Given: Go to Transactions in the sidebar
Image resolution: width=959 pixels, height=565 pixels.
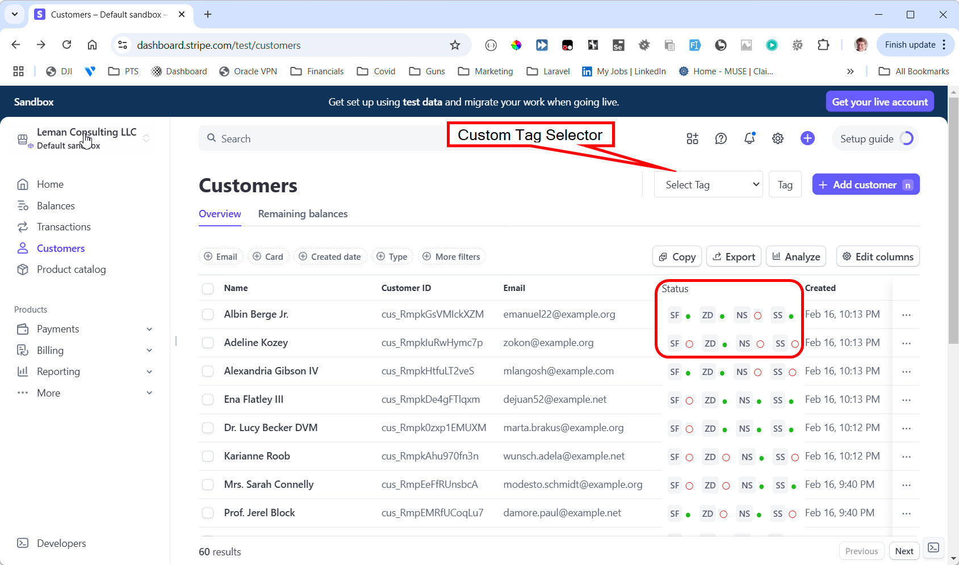Looking at the screenshot, I should click(x=64, y=227).
